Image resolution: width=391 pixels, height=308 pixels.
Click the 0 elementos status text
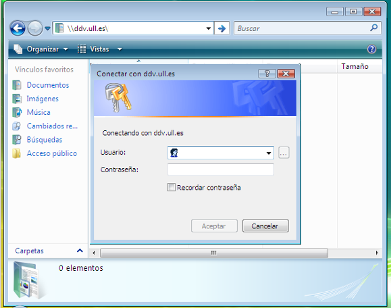(x=81, y=268)
